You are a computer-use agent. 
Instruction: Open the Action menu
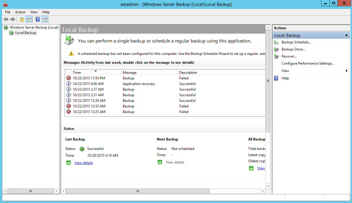pos(20,12)
